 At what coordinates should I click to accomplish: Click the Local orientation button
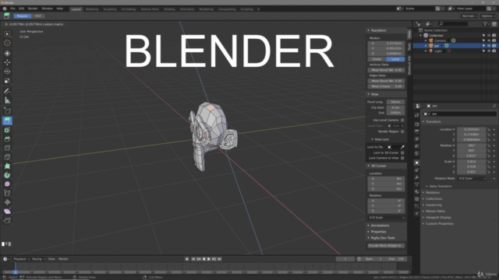pyautogui.click(x=395, y=59)
